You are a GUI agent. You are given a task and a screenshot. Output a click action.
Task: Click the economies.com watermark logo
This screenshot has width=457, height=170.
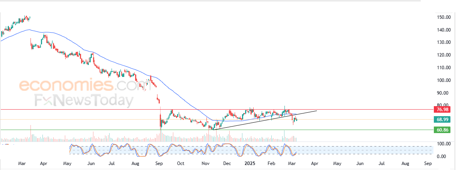click(78, 85)
